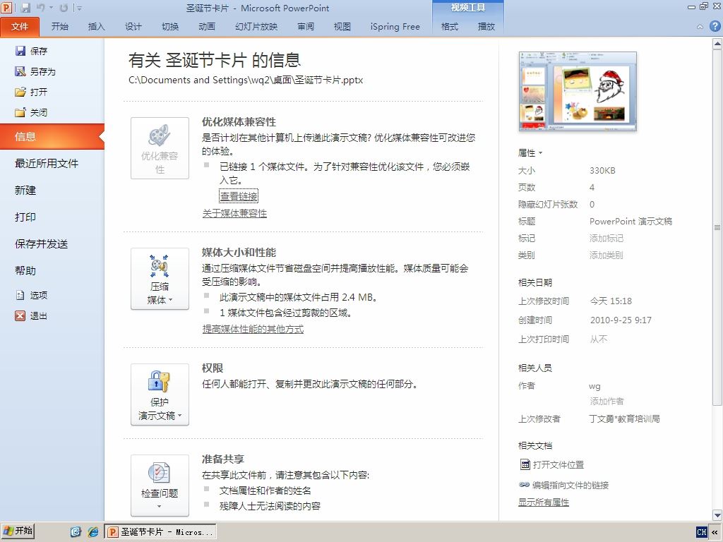723x542 pixels.
Task: Click the first quick launch icon beside Internet Explorer
Action: 76,532
